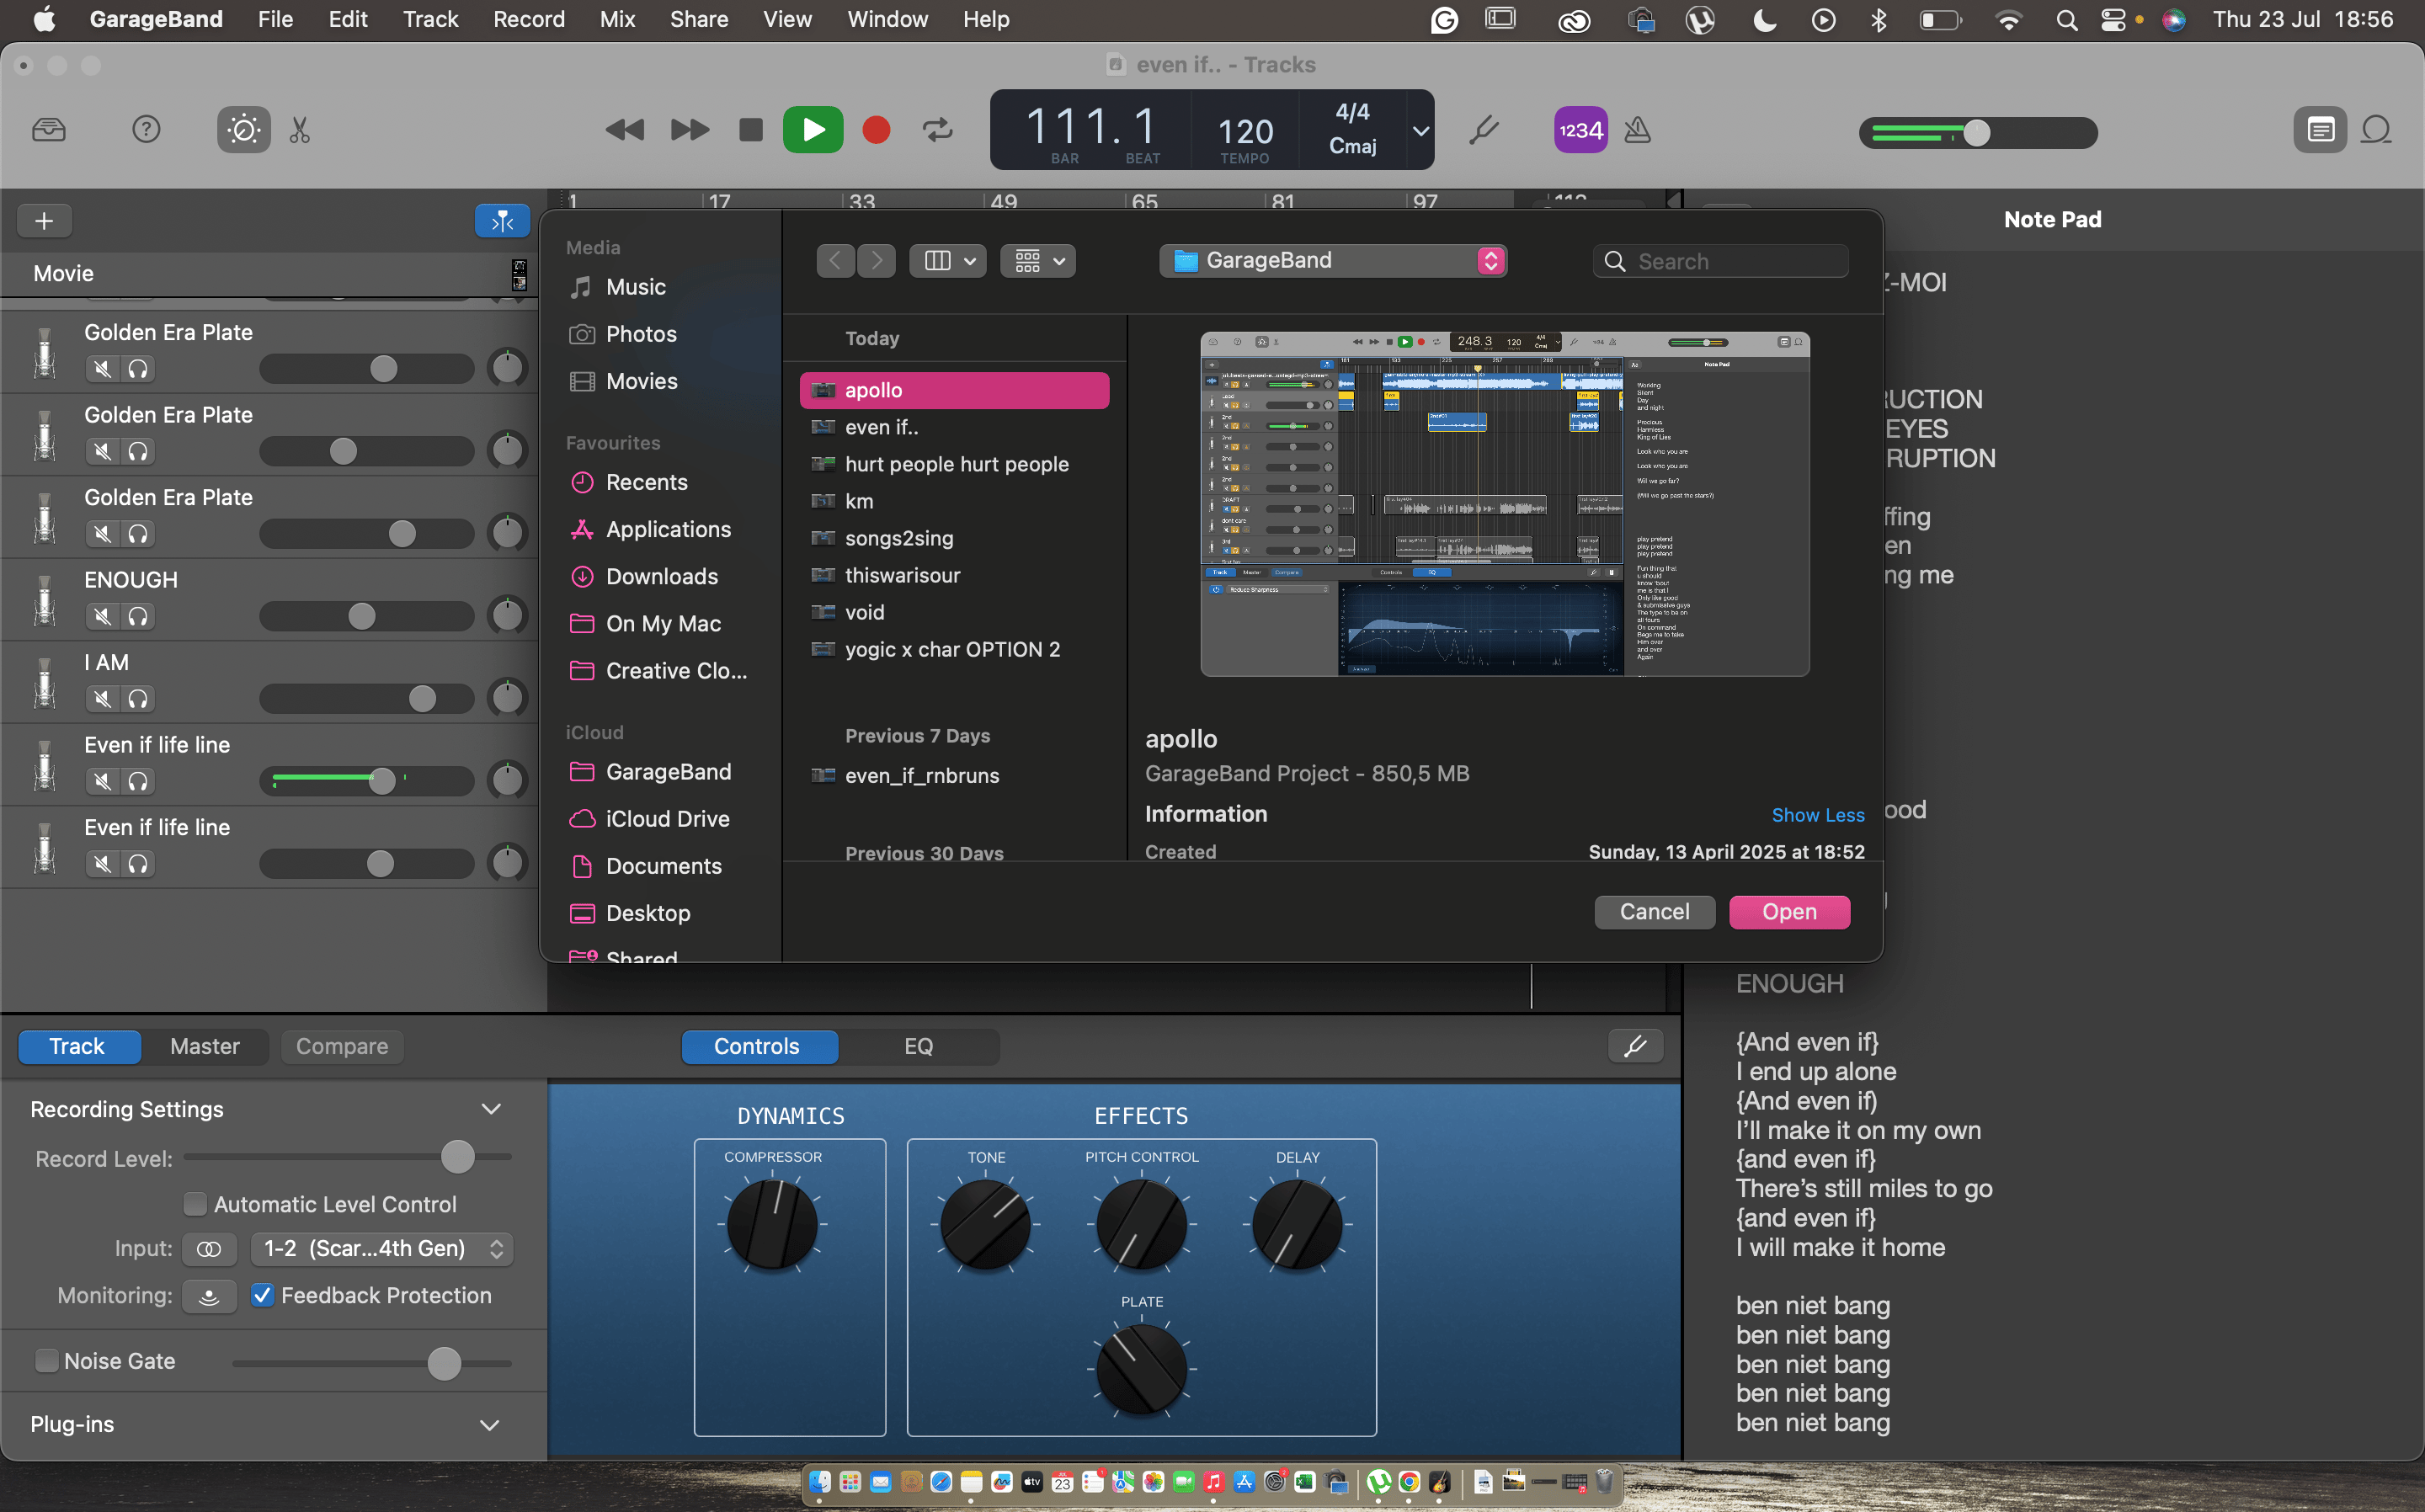Open the Editors scissors button
This screenshot has width=2425, height=1512.
pyautogui.click(x=299, y=130)
